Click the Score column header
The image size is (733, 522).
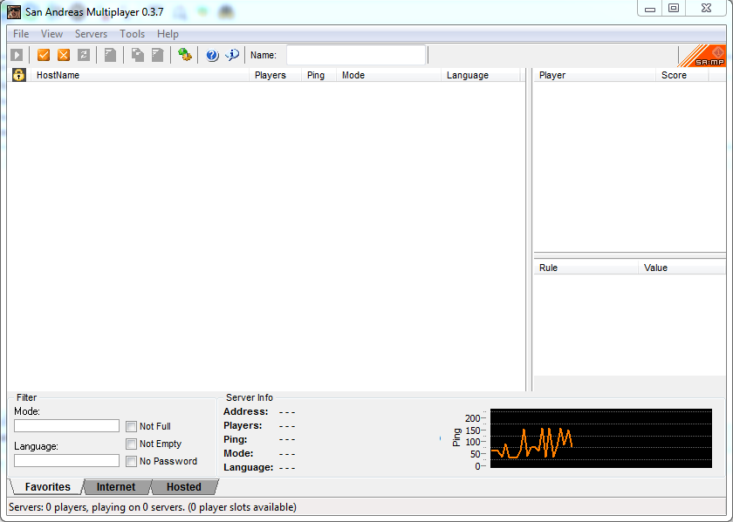coord(682,75)
